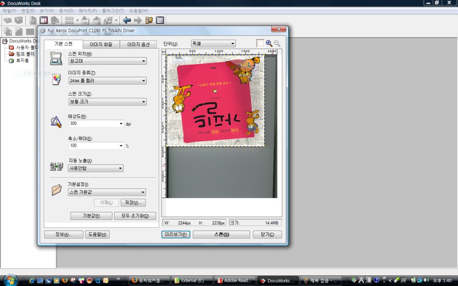
Task: Open the 이미지 종류 dropdown showing 24-bit 풀 컬러
Action: [x=107, y=80]
